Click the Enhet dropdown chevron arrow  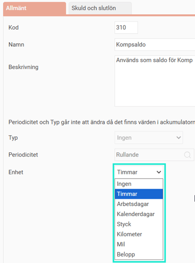pyautogui.click(x=159, y=172)
